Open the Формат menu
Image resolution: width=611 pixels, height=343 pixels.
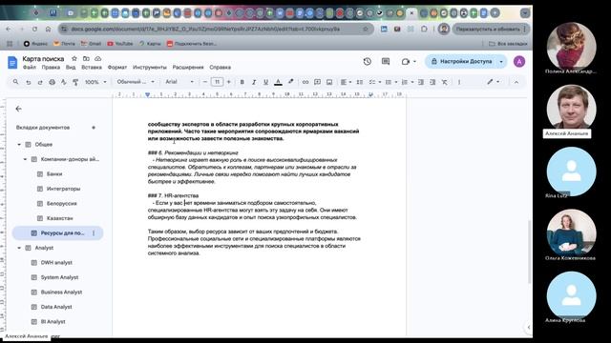point(117,68)
